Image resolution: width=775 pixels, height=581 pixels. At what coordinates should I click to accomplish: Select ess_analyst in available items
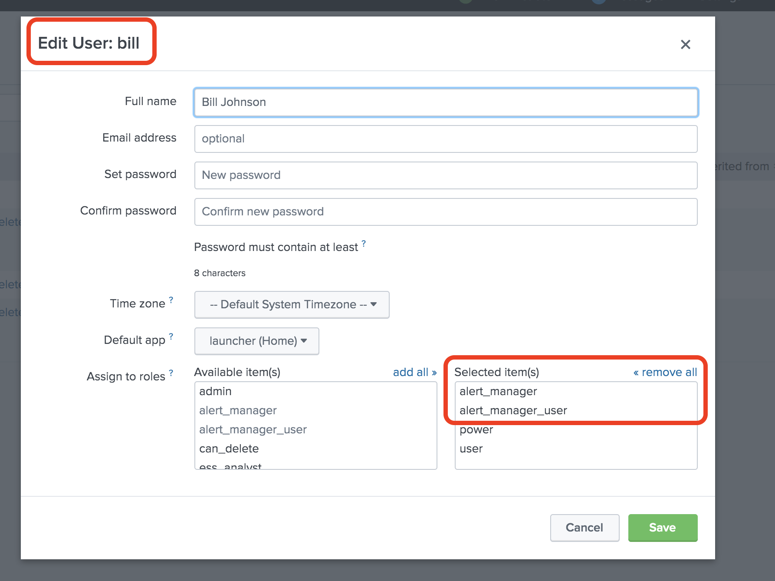315,465
